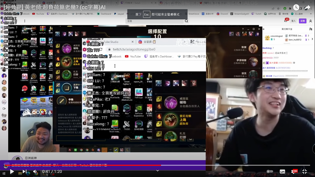Open the Street Fighter V desktop icon on the inner desktop
315x177 pixels.
click(127, 78)
